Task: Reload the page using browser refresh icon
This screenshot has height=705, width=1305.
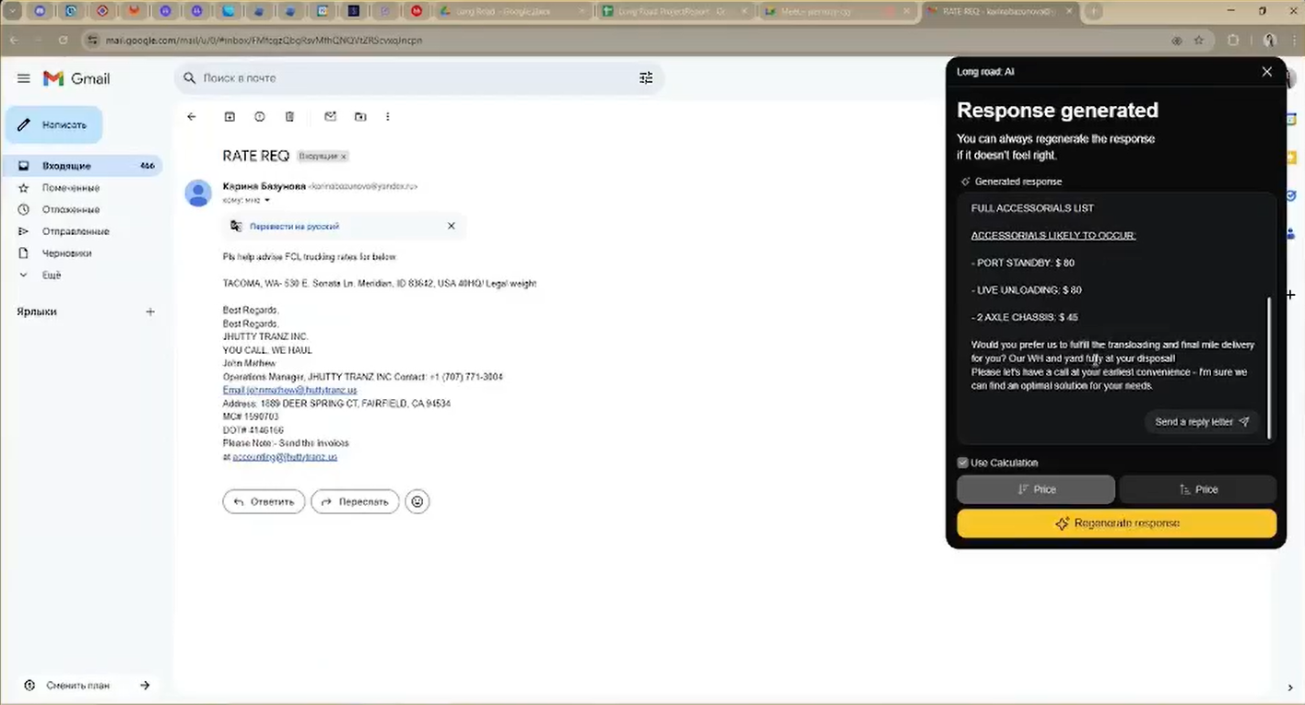Action: pos(63,41)
